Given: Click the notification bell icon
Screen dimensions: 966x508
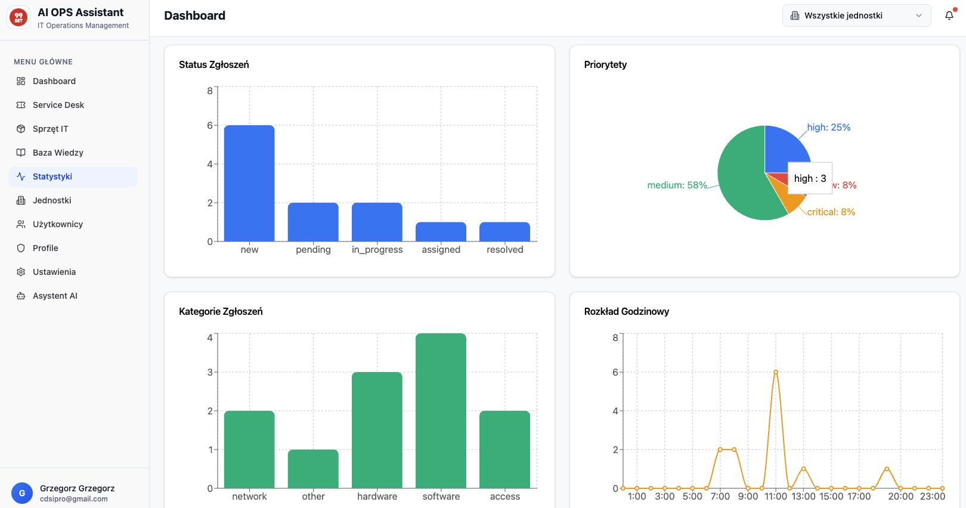Looking at the screenshot, I should (x=949, y=16).
